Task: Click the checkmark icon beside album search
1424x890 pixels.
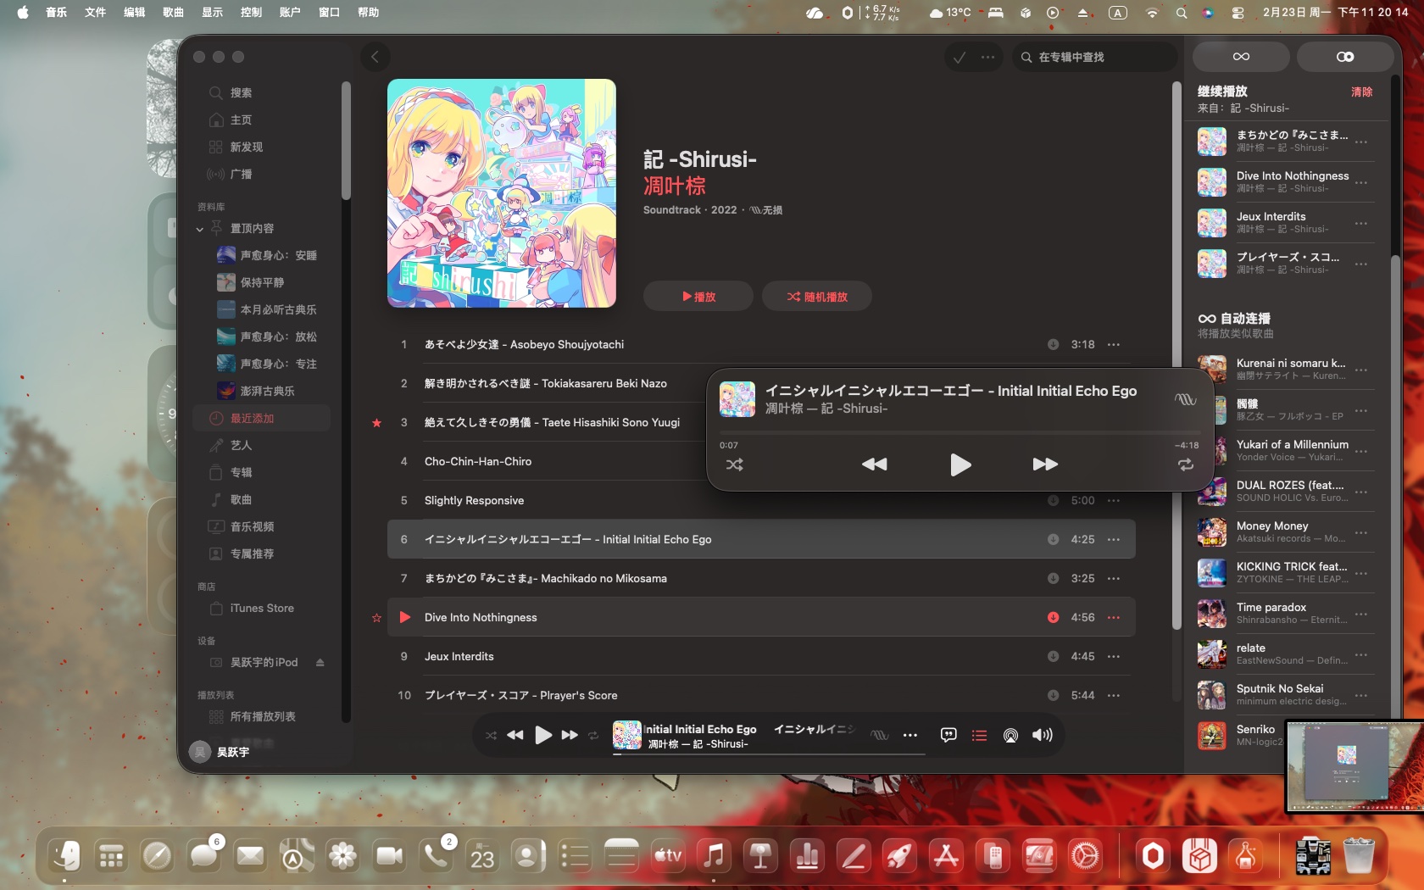Action: point(960,57)
